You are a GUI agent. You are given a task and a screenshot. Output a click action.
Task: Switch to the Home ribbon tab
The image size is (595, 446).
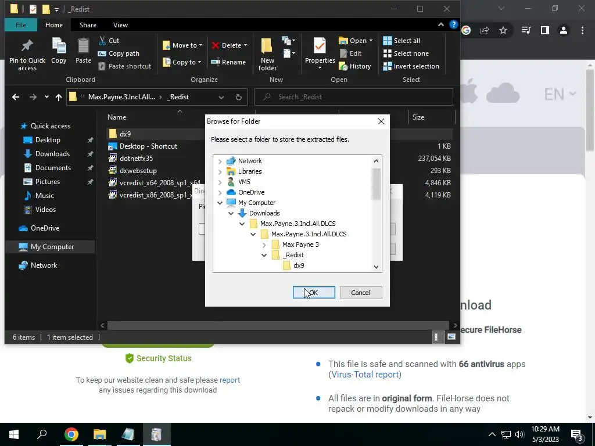54,25
